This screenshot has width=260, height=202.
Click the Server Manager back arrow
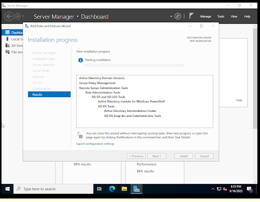(x=9, y=16)
